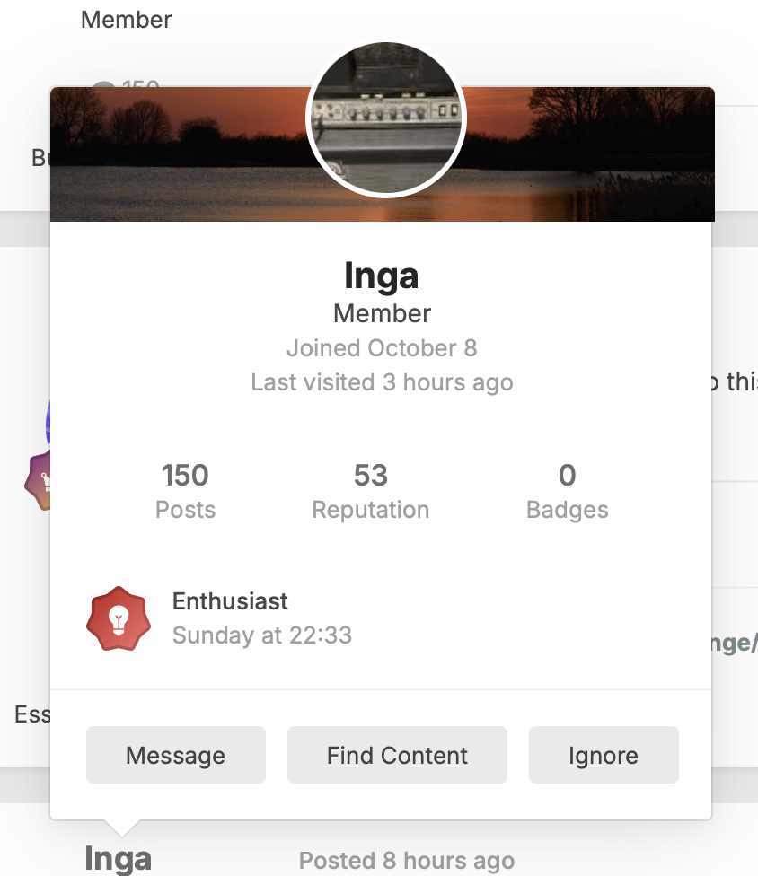This screenshot has width=758, height=876.
Task: Open Inga's profile from the card name
Action: [x=382, y=276]
